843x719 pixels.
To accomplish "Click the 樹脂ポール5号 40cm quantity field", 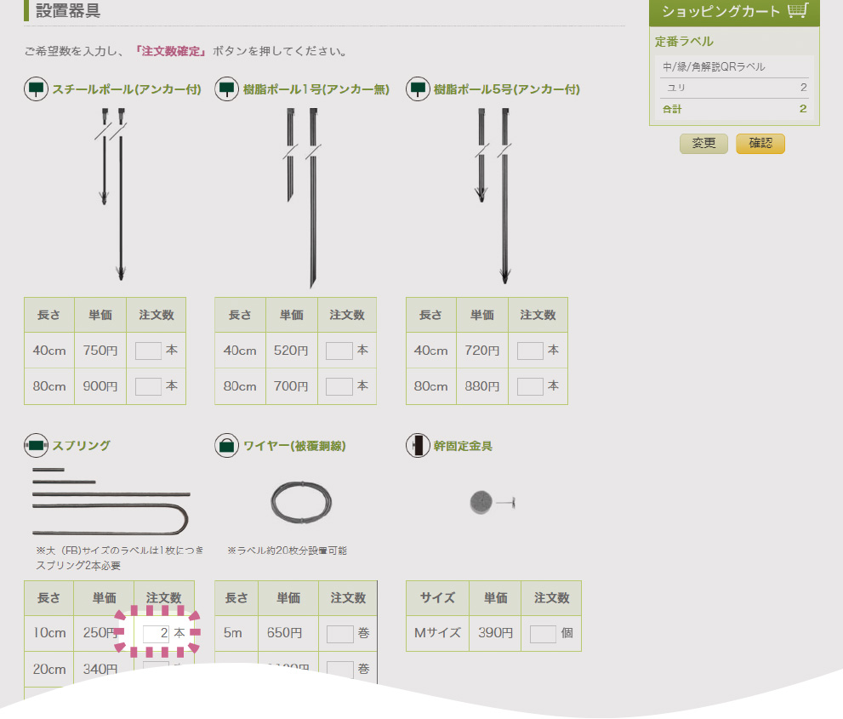I will click(x=531, y=350).
